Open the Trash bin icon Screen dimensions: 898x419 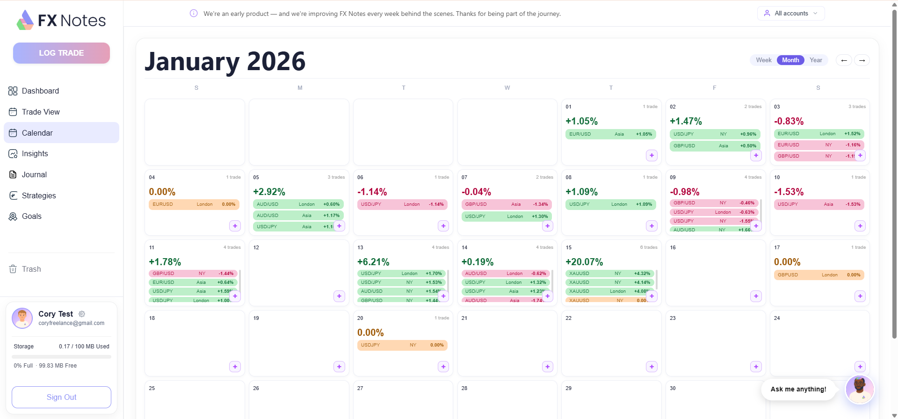(x=13, y=269)
